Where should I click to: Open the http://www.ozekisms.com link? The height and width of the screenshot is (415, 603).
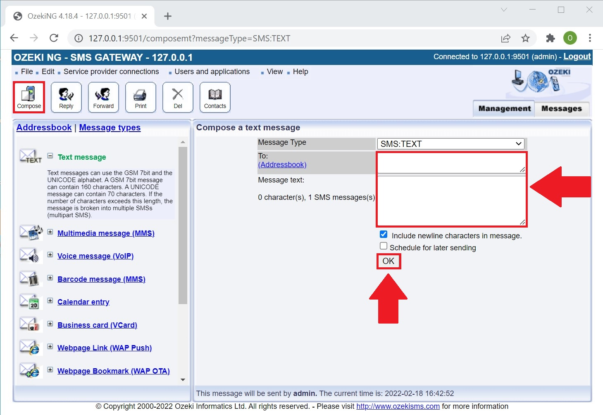tap(398, 406)
